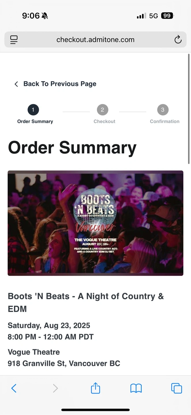191x415 pixels.
Task: Tap the battery indicator in status bar
Action: [x=167, y=16]
